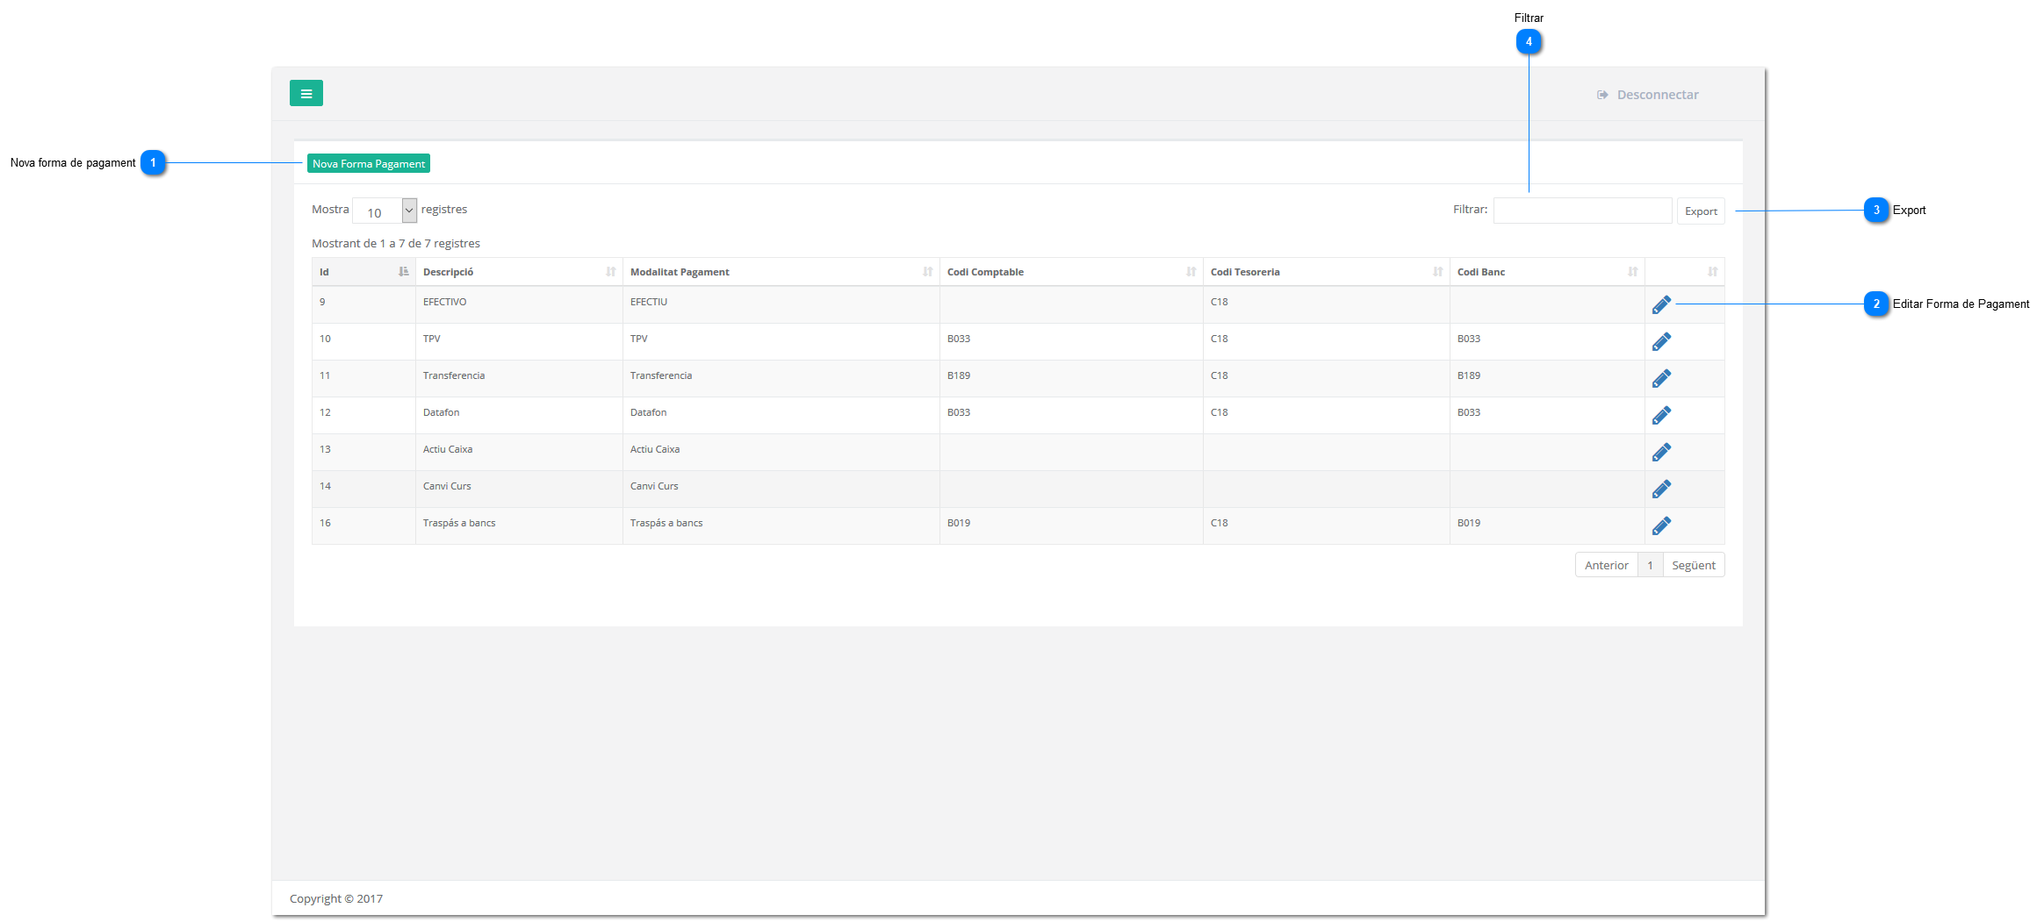Sort by Codi Comptable column
This screenshot has width=2044, height=922.
1070,272
